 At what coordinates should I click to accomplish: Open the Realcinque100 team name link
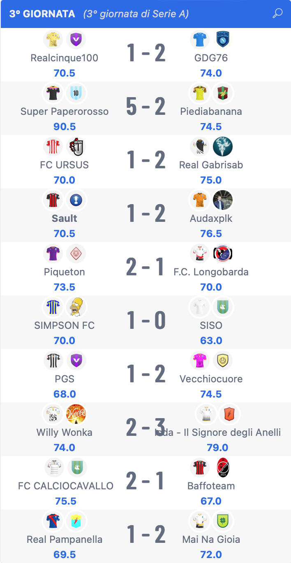point(65,58)
